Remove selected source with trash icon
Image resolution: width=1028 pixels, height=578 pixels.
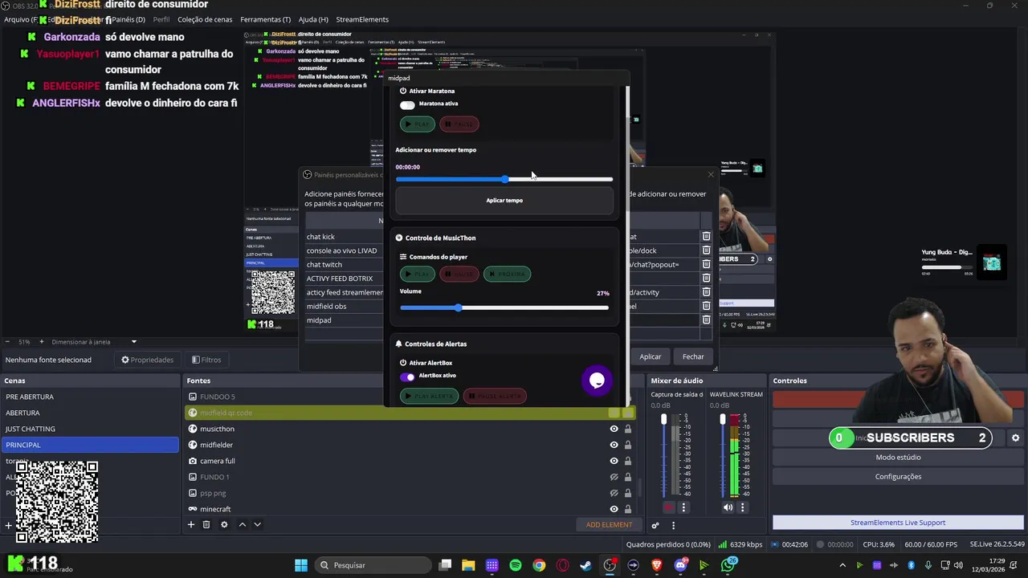[206, 524]
